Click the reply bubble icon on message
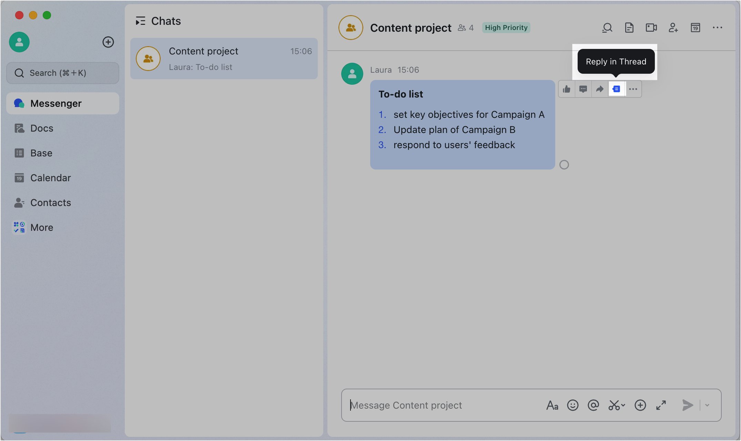The image size is (741, 441). 583,89
